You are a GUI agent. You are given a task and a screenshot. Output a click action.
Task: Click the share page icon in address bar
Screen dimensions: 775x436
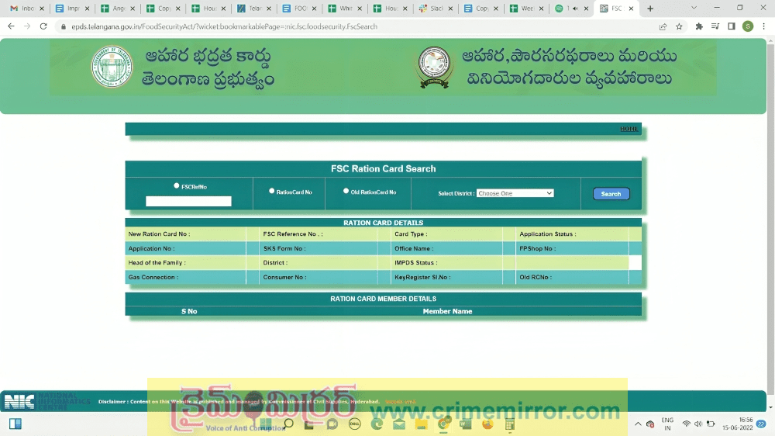(x=663, y=26)
